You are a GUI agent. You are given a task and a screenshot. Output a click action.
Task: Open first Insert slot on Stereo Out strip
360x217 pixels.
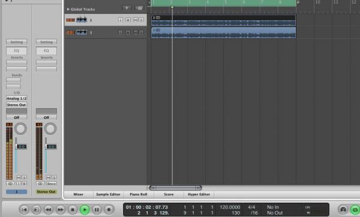tap(46, 62)
